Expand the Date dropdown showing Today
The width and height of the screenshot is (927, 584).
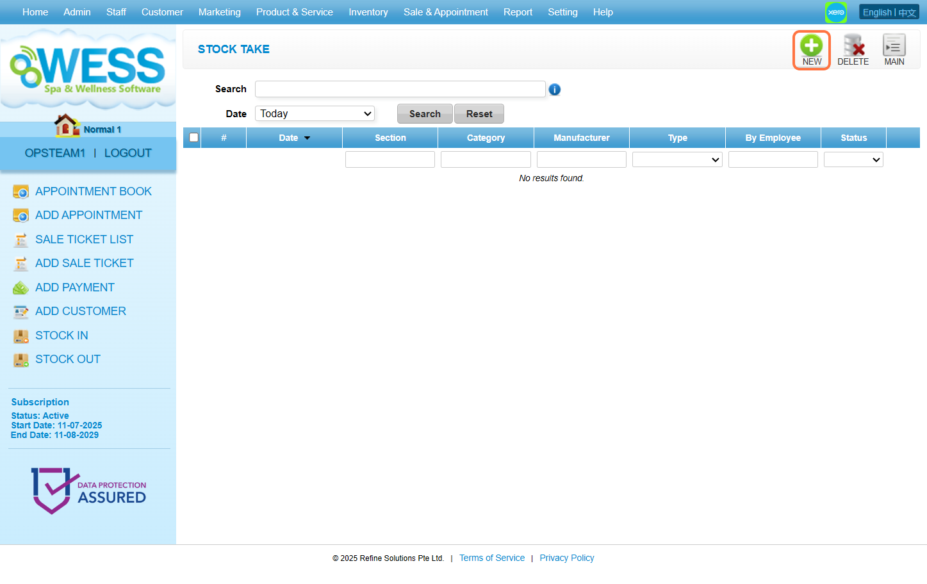[x=315, y=114]
